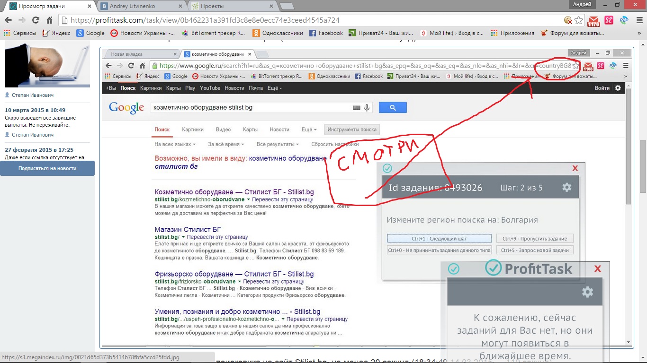Open Play in the black Google bar
Image resolution: width=647 pixels, height=363 pixels.
tap(190, 88)
